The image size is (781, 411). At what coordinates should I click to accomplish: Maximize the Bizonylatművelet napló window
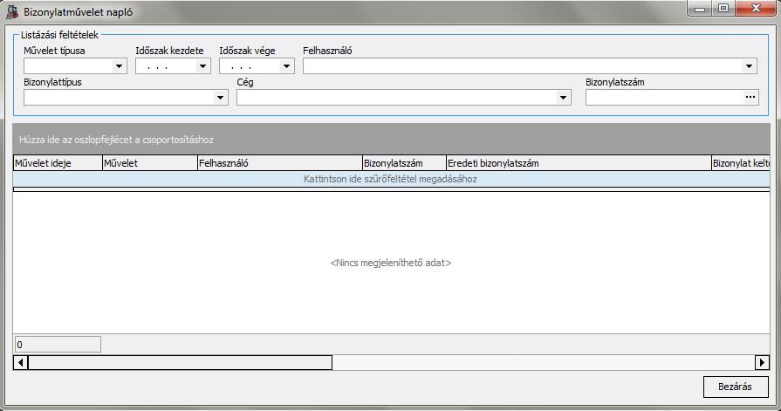pos(723,9)
